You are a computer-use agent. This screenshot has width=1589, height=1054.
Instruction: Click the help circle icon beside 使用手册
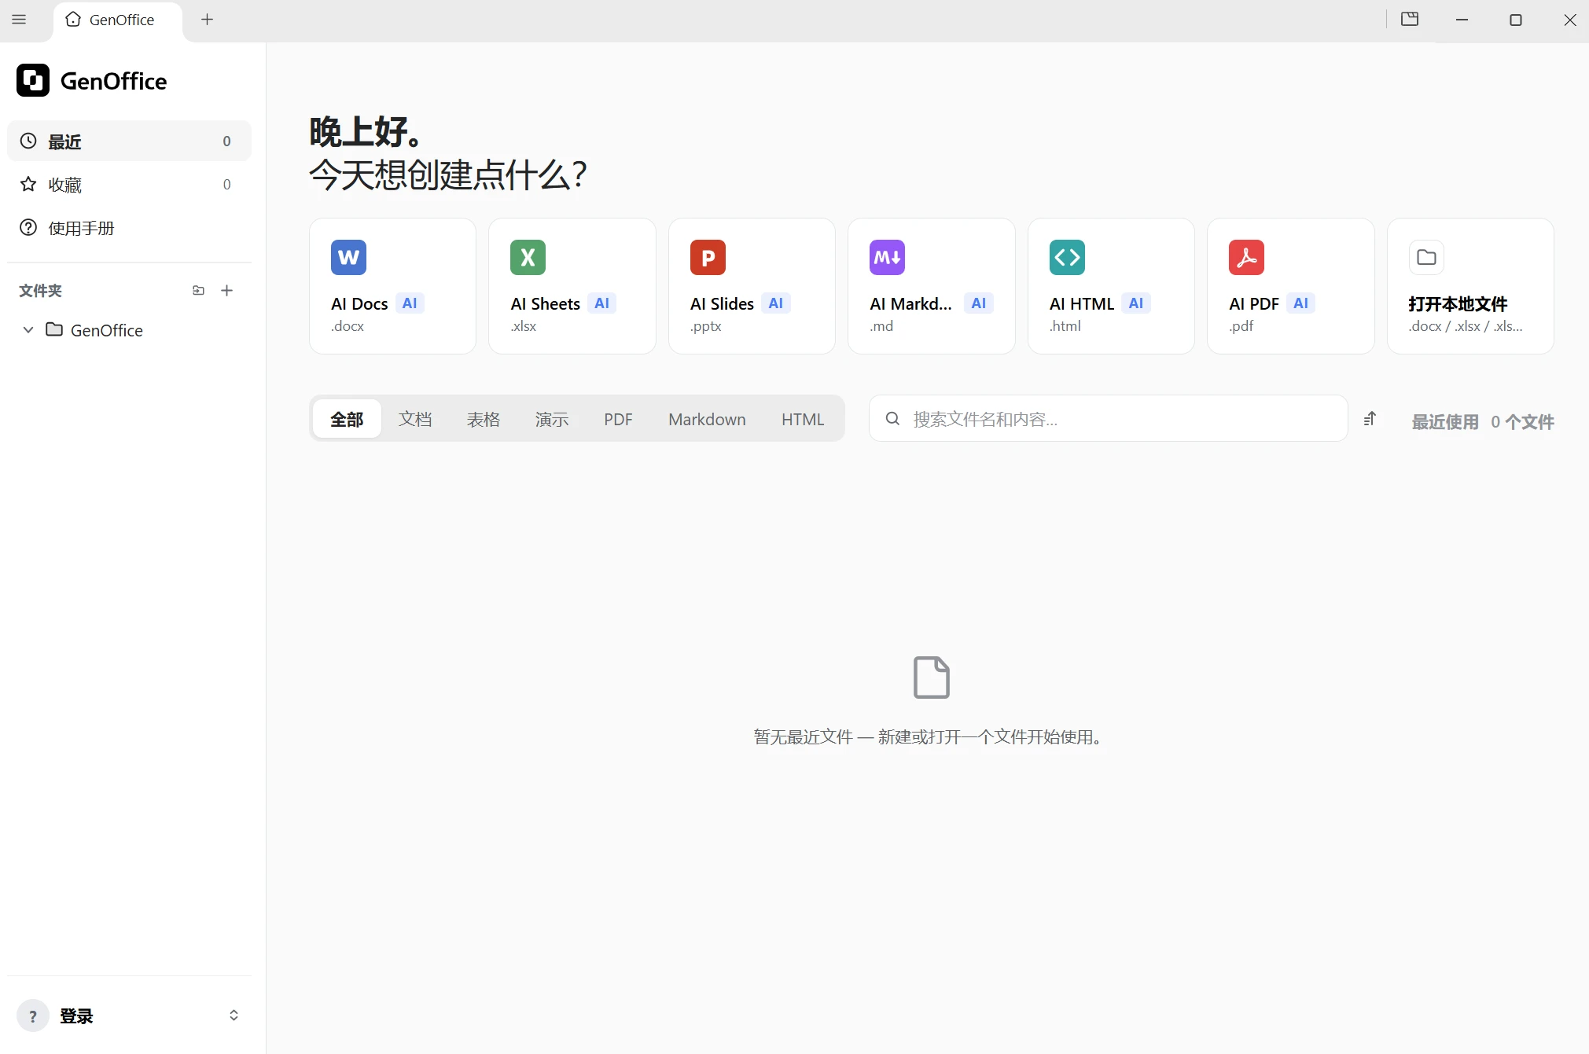28,228
